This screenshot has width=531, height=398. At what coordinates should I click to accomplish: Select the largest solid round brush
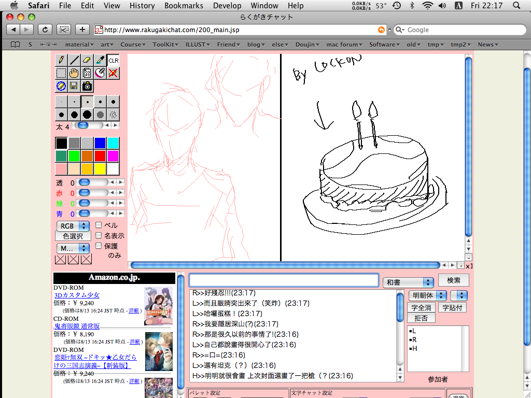[87, 115]
